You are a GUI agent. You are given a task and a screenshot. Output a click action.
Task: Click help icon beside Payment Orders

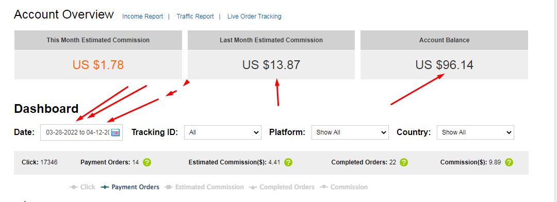tap(147, 162)
